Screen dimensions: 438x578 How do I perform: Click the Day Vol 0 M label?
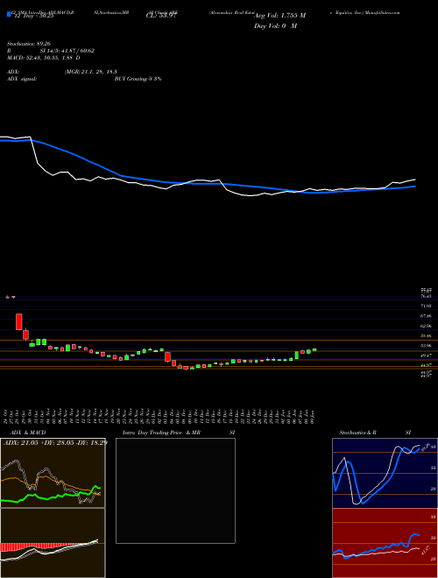pos(275,26)
